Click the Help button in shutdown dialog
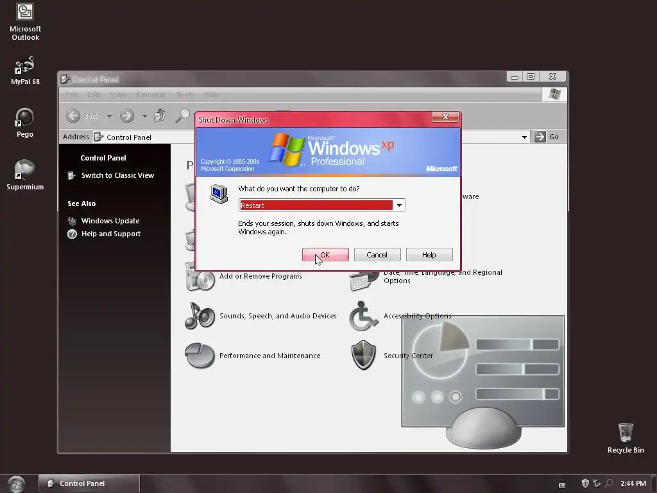Viewport: 657px width, 493px height. pos(429,254)
